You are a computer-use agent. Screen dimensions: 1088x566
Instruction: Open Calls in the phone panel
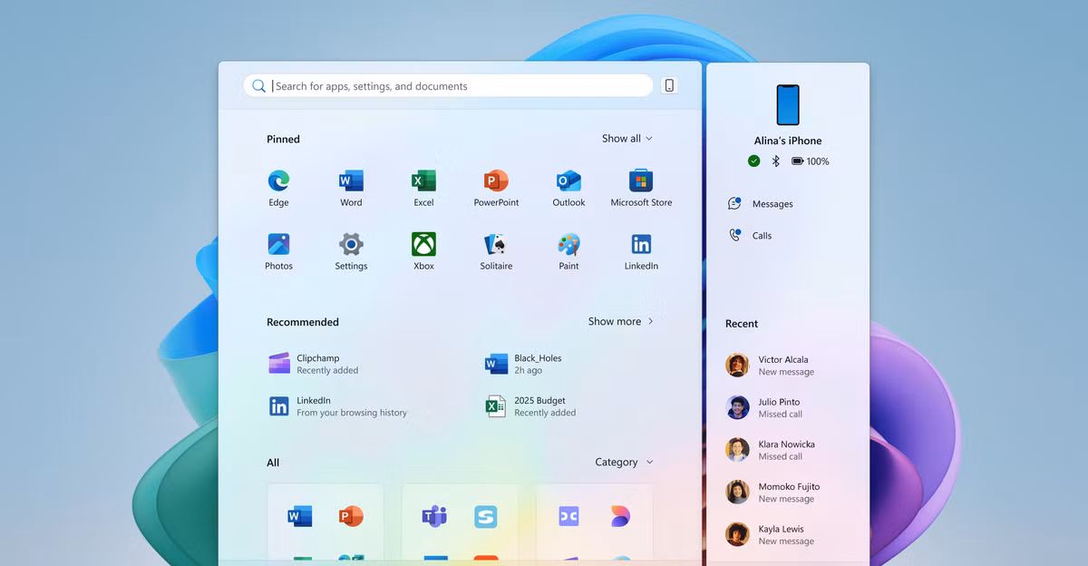click(x=761, y=236)
